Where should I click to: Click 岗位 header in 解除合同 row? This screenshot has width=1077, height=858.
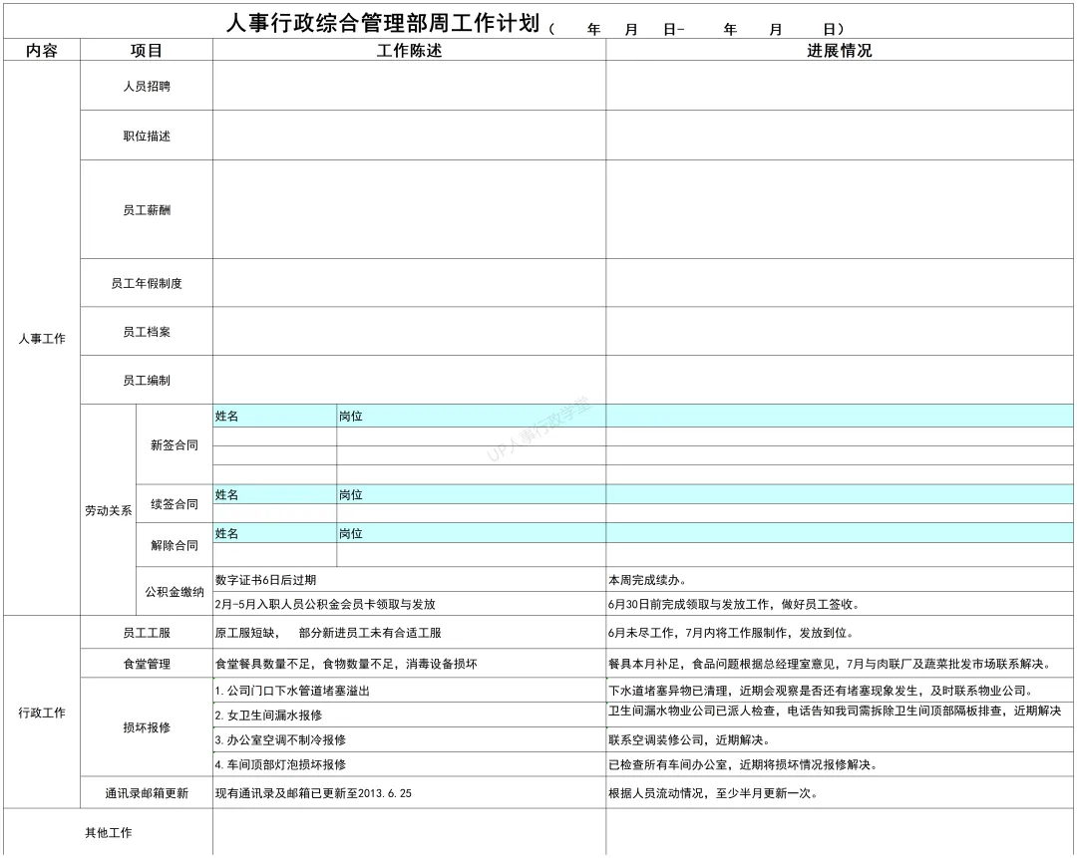pos(471,533)
